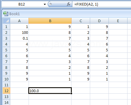Click cell C2 containing 2

(81, 32)
